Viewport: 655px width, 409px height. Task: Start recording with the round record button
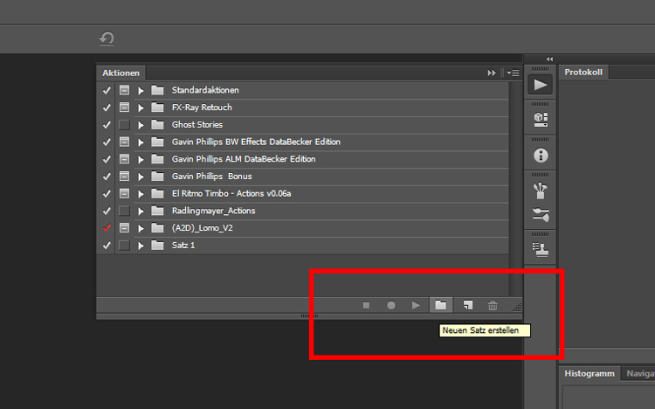[x=391, y=306]
